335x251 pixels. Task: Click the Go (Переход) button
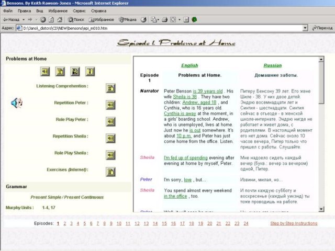pos(322,28)
